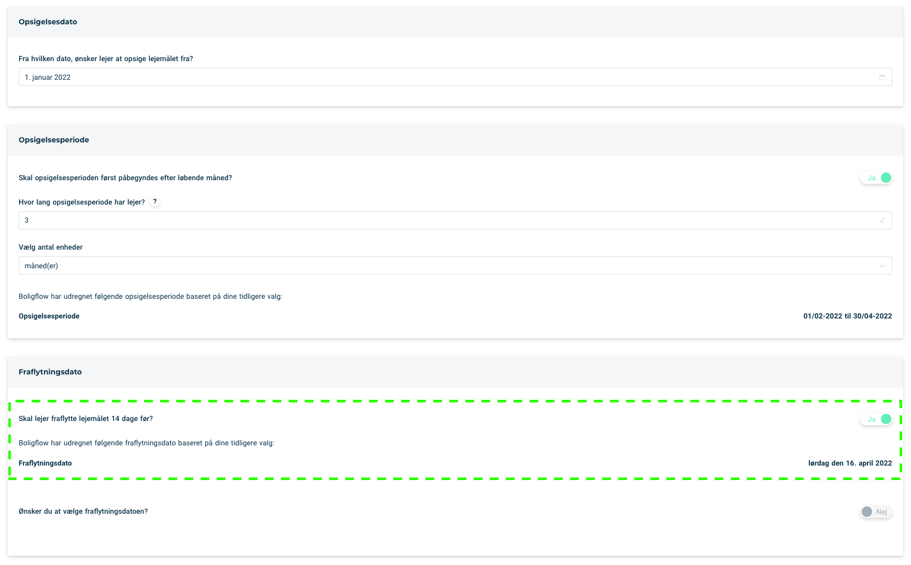
Task: Click 'Boligflow har udregnet følgende fraflytningsdato' text
Action: 146,443
